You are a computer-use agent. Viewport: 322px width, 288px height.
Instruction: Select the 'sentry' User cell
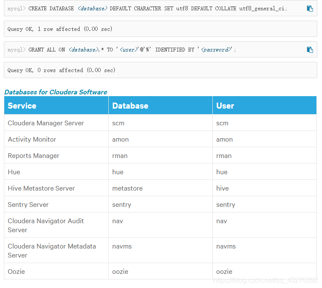click(264, 204)
